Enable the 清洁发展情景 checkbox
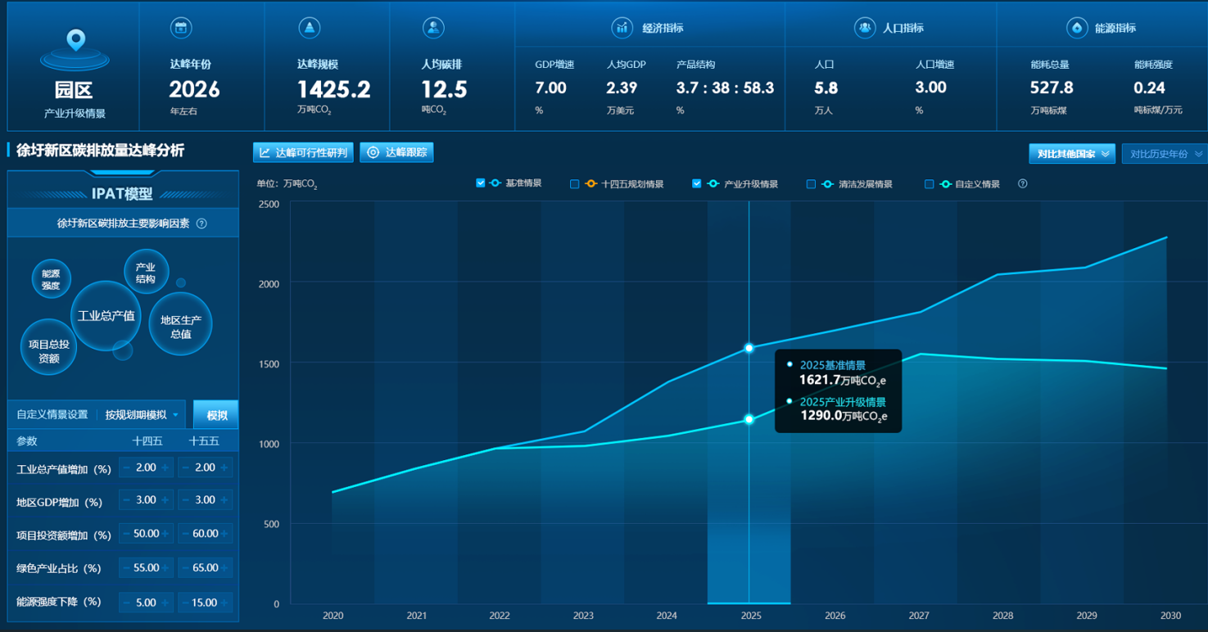Viewport: 1208px width, 632px height. pos(811,184)
